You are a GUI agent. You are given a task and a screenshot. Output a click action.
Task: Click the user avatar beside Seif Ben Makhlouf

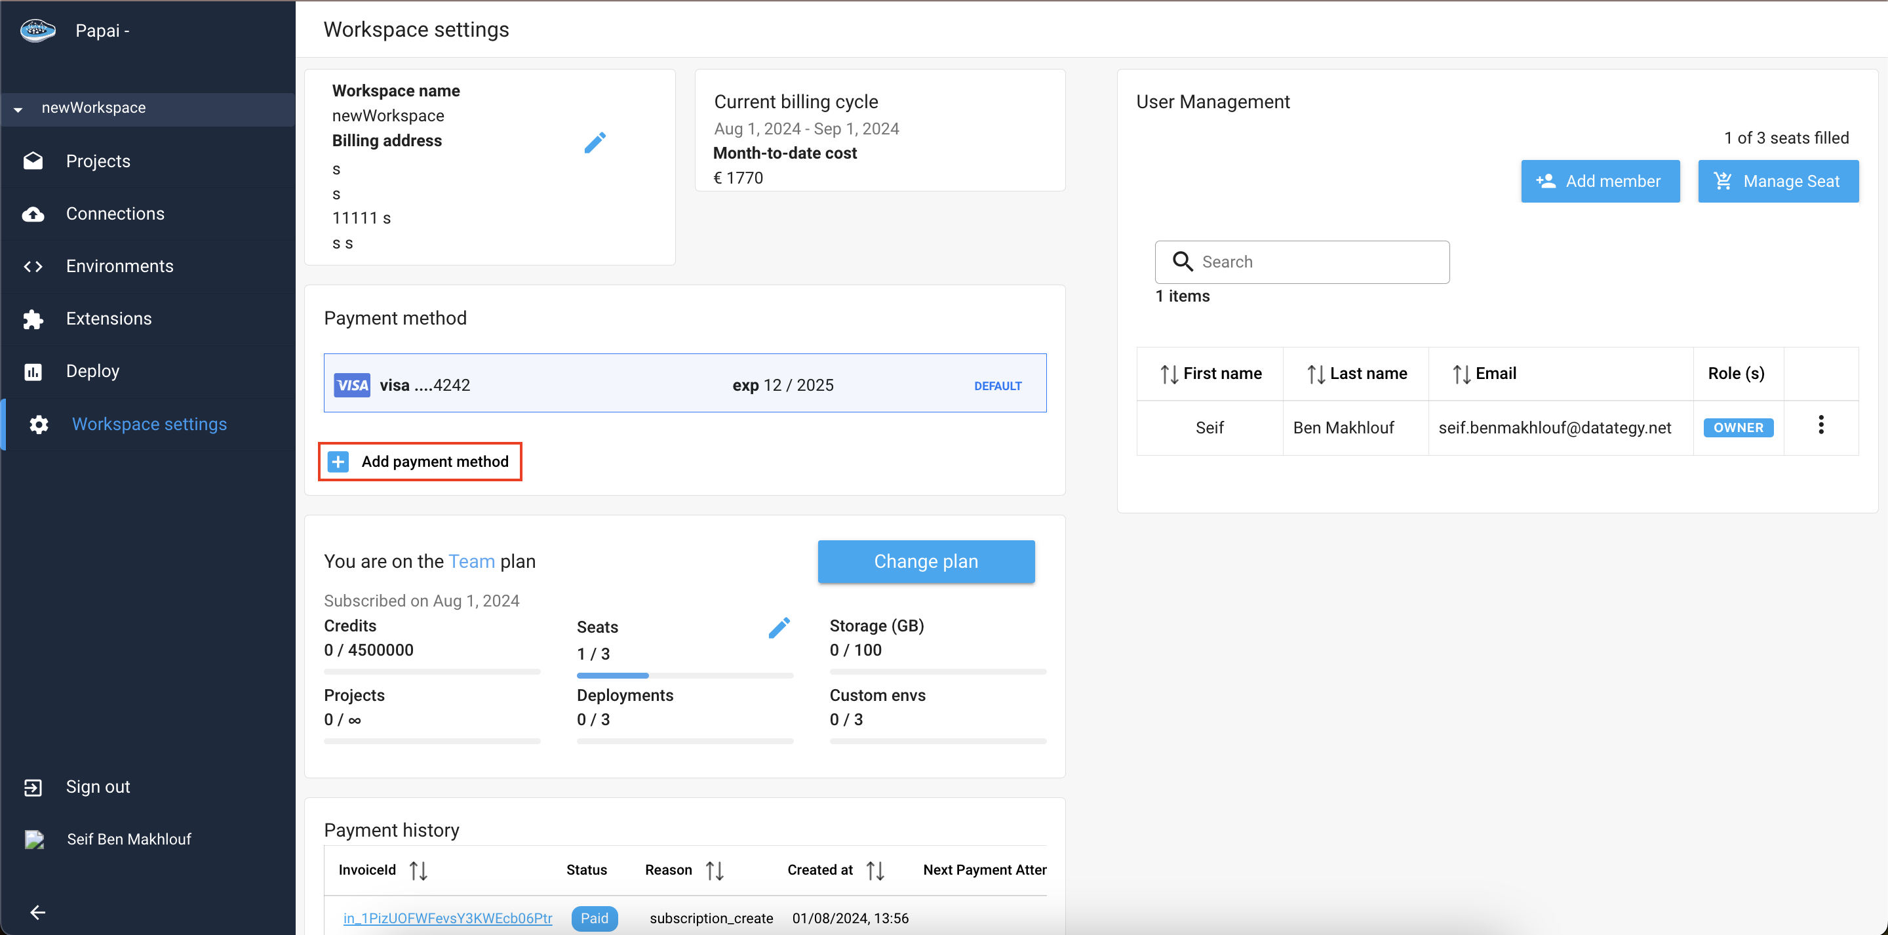(x=35, y=839)
